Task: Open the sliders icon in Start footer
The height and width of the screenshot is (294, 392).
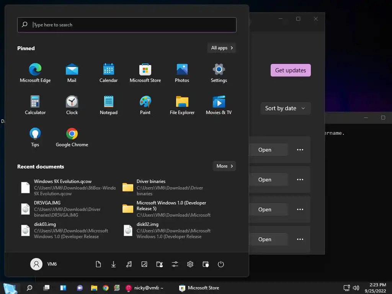Action: [x=175, y=264]
